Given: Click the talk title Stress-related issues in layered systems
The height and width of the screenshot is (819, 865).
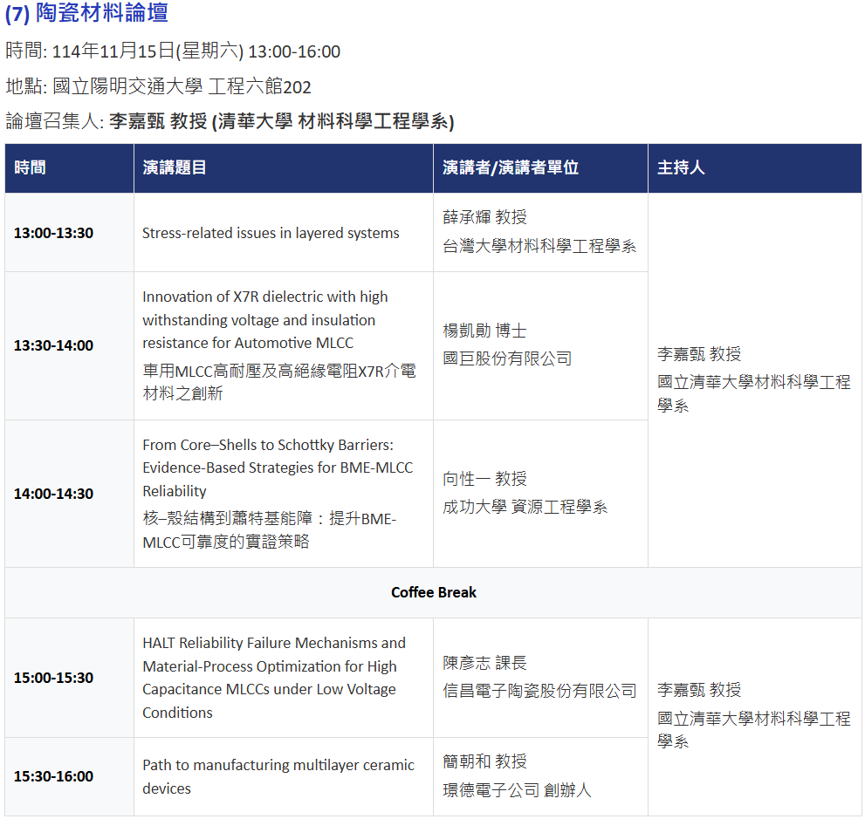Looking at the screenshot, I should pyautogui.click(x=271, y=233).
